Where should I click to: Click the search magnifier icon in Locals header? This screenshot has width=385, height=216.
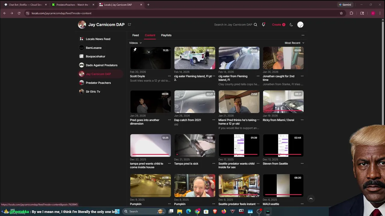tap(255, 25)
